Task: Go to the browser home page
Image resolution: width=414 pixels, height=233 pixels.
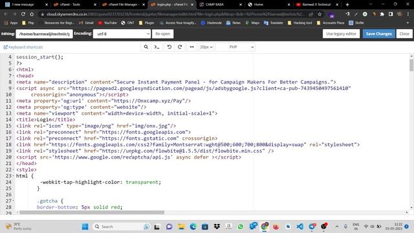Action: pos(32,14)
